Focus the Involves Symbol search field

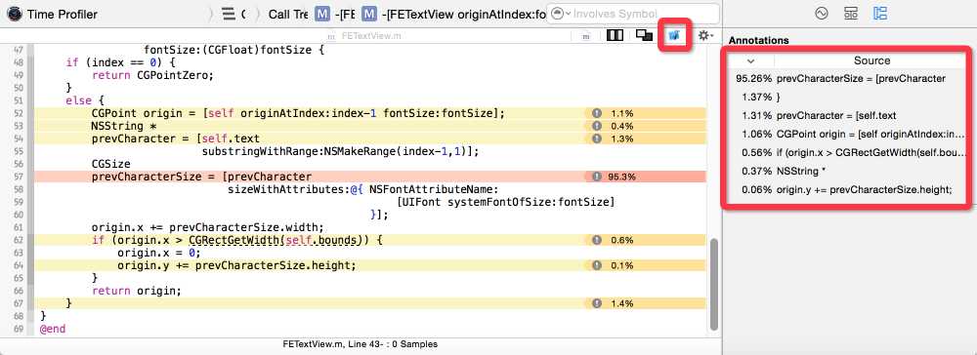point(643,14)
